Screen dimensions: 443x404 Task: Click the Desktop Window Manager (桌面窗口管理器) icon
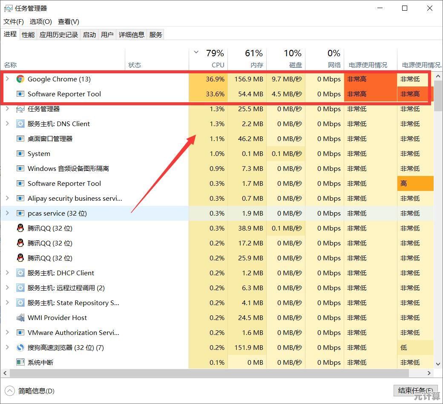[20, 139]
